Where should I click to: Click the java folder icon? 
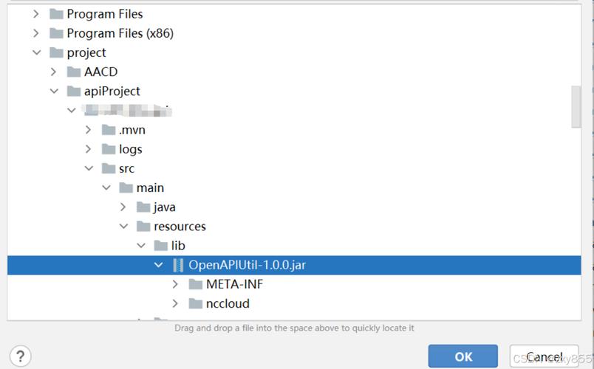point(143,207)
